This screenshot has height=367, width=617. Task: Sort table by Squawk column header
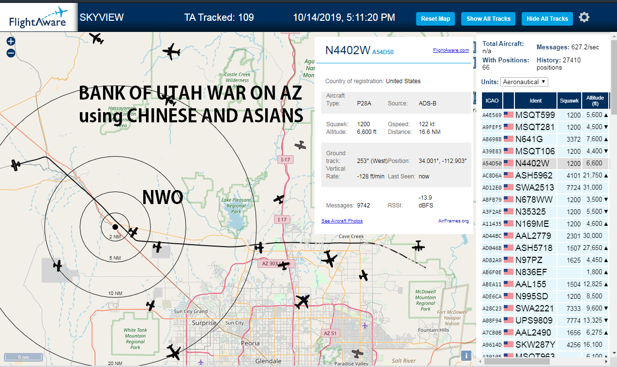569,101
